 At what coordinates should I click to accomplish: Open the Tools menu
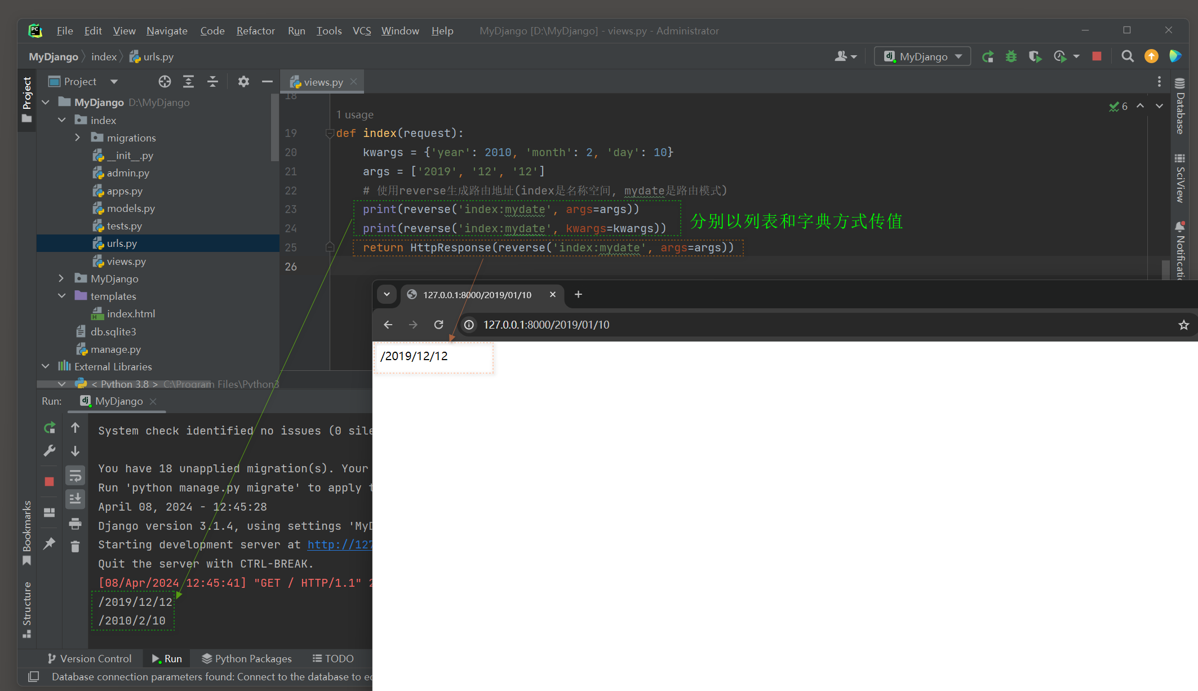(329, 31)
